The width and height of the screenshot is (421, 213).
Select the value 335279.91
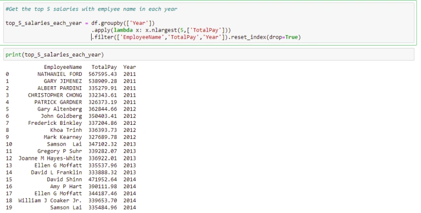[x=103, y=88]
